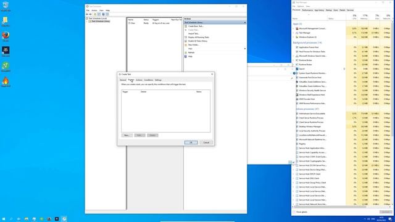Click the Back arrow in Task Scheduler toolbar
Viewport: 395px width, 222px height.
87,14
